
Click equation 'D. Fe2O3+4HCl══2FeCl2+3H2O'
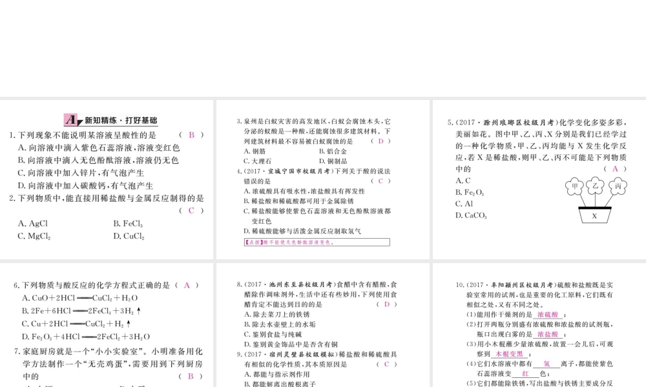(x=86, y=337)
